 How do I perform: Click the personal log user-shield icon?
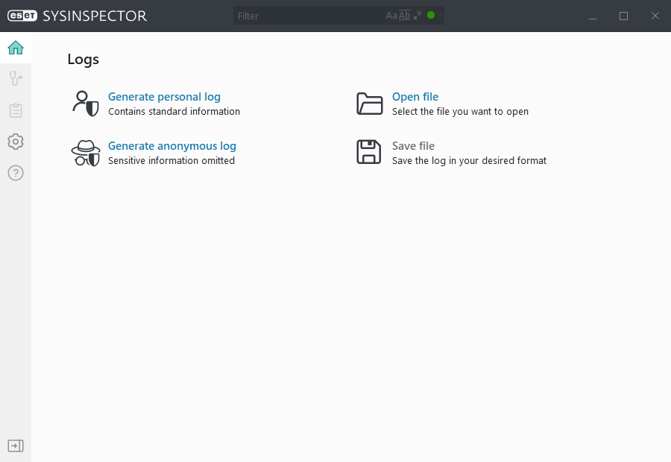pyautogui.click(x=86, y=104)
